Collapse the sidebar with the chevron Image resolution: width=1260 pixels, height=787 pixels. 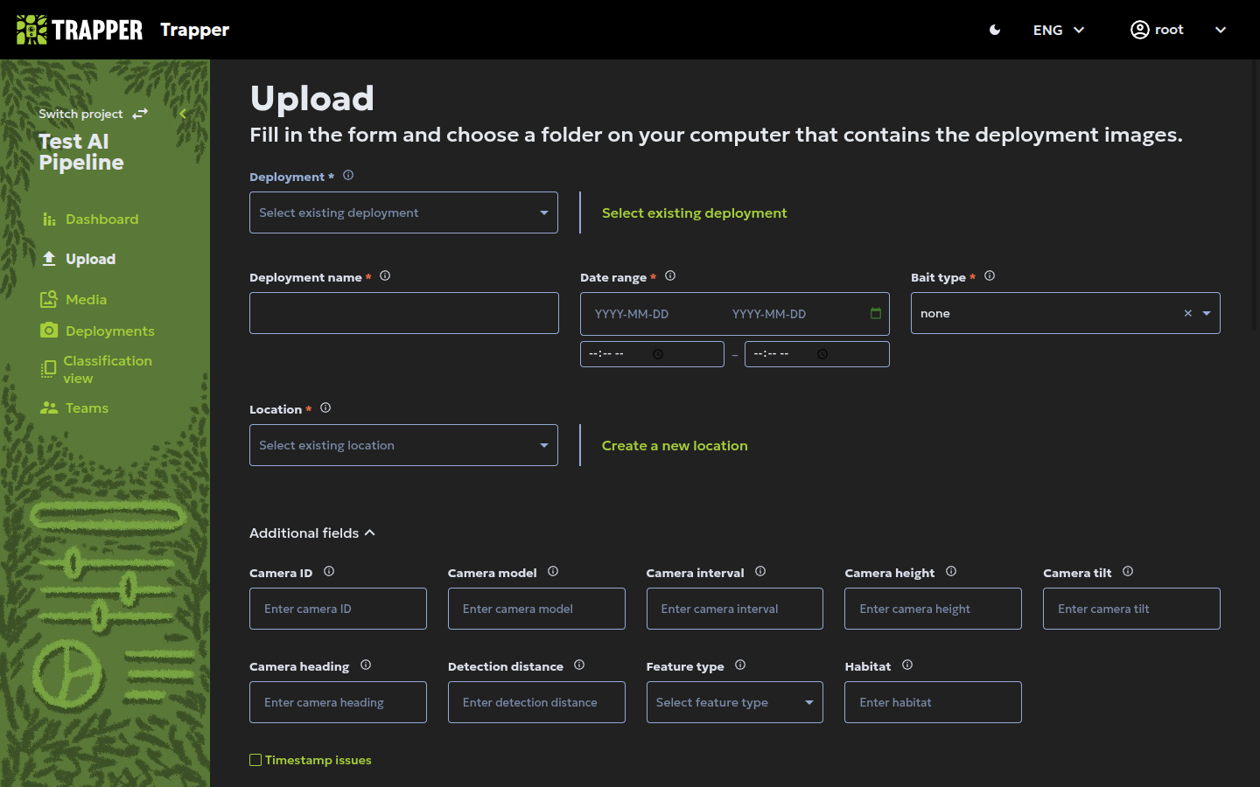pos(183,114)
